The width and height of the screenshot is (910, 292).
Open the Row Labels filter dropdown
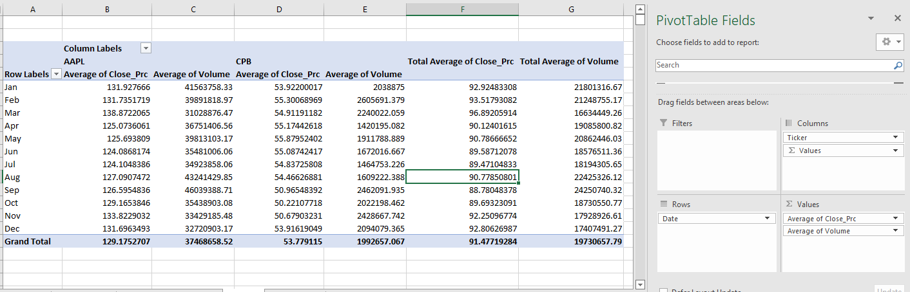(x=56, y=74)
